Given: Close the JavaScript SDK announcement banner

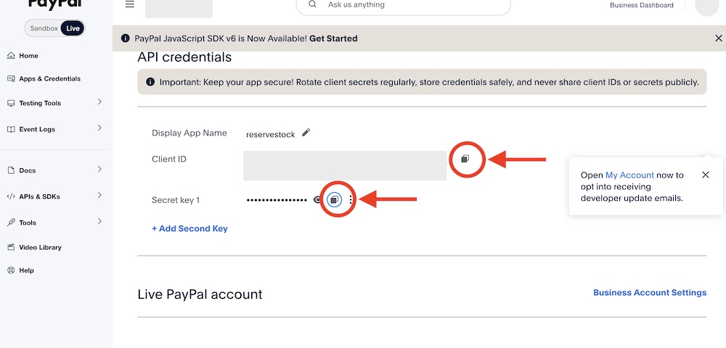Looking at the screenshot, I should pyautogui.click(x=719, y=38).
